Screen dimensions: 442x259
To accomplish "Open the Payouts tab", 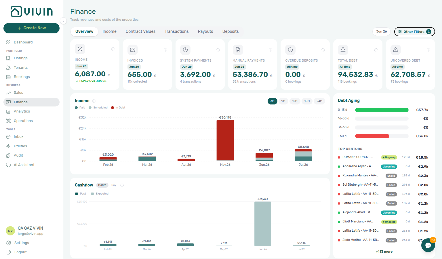I will coord(205,31).
